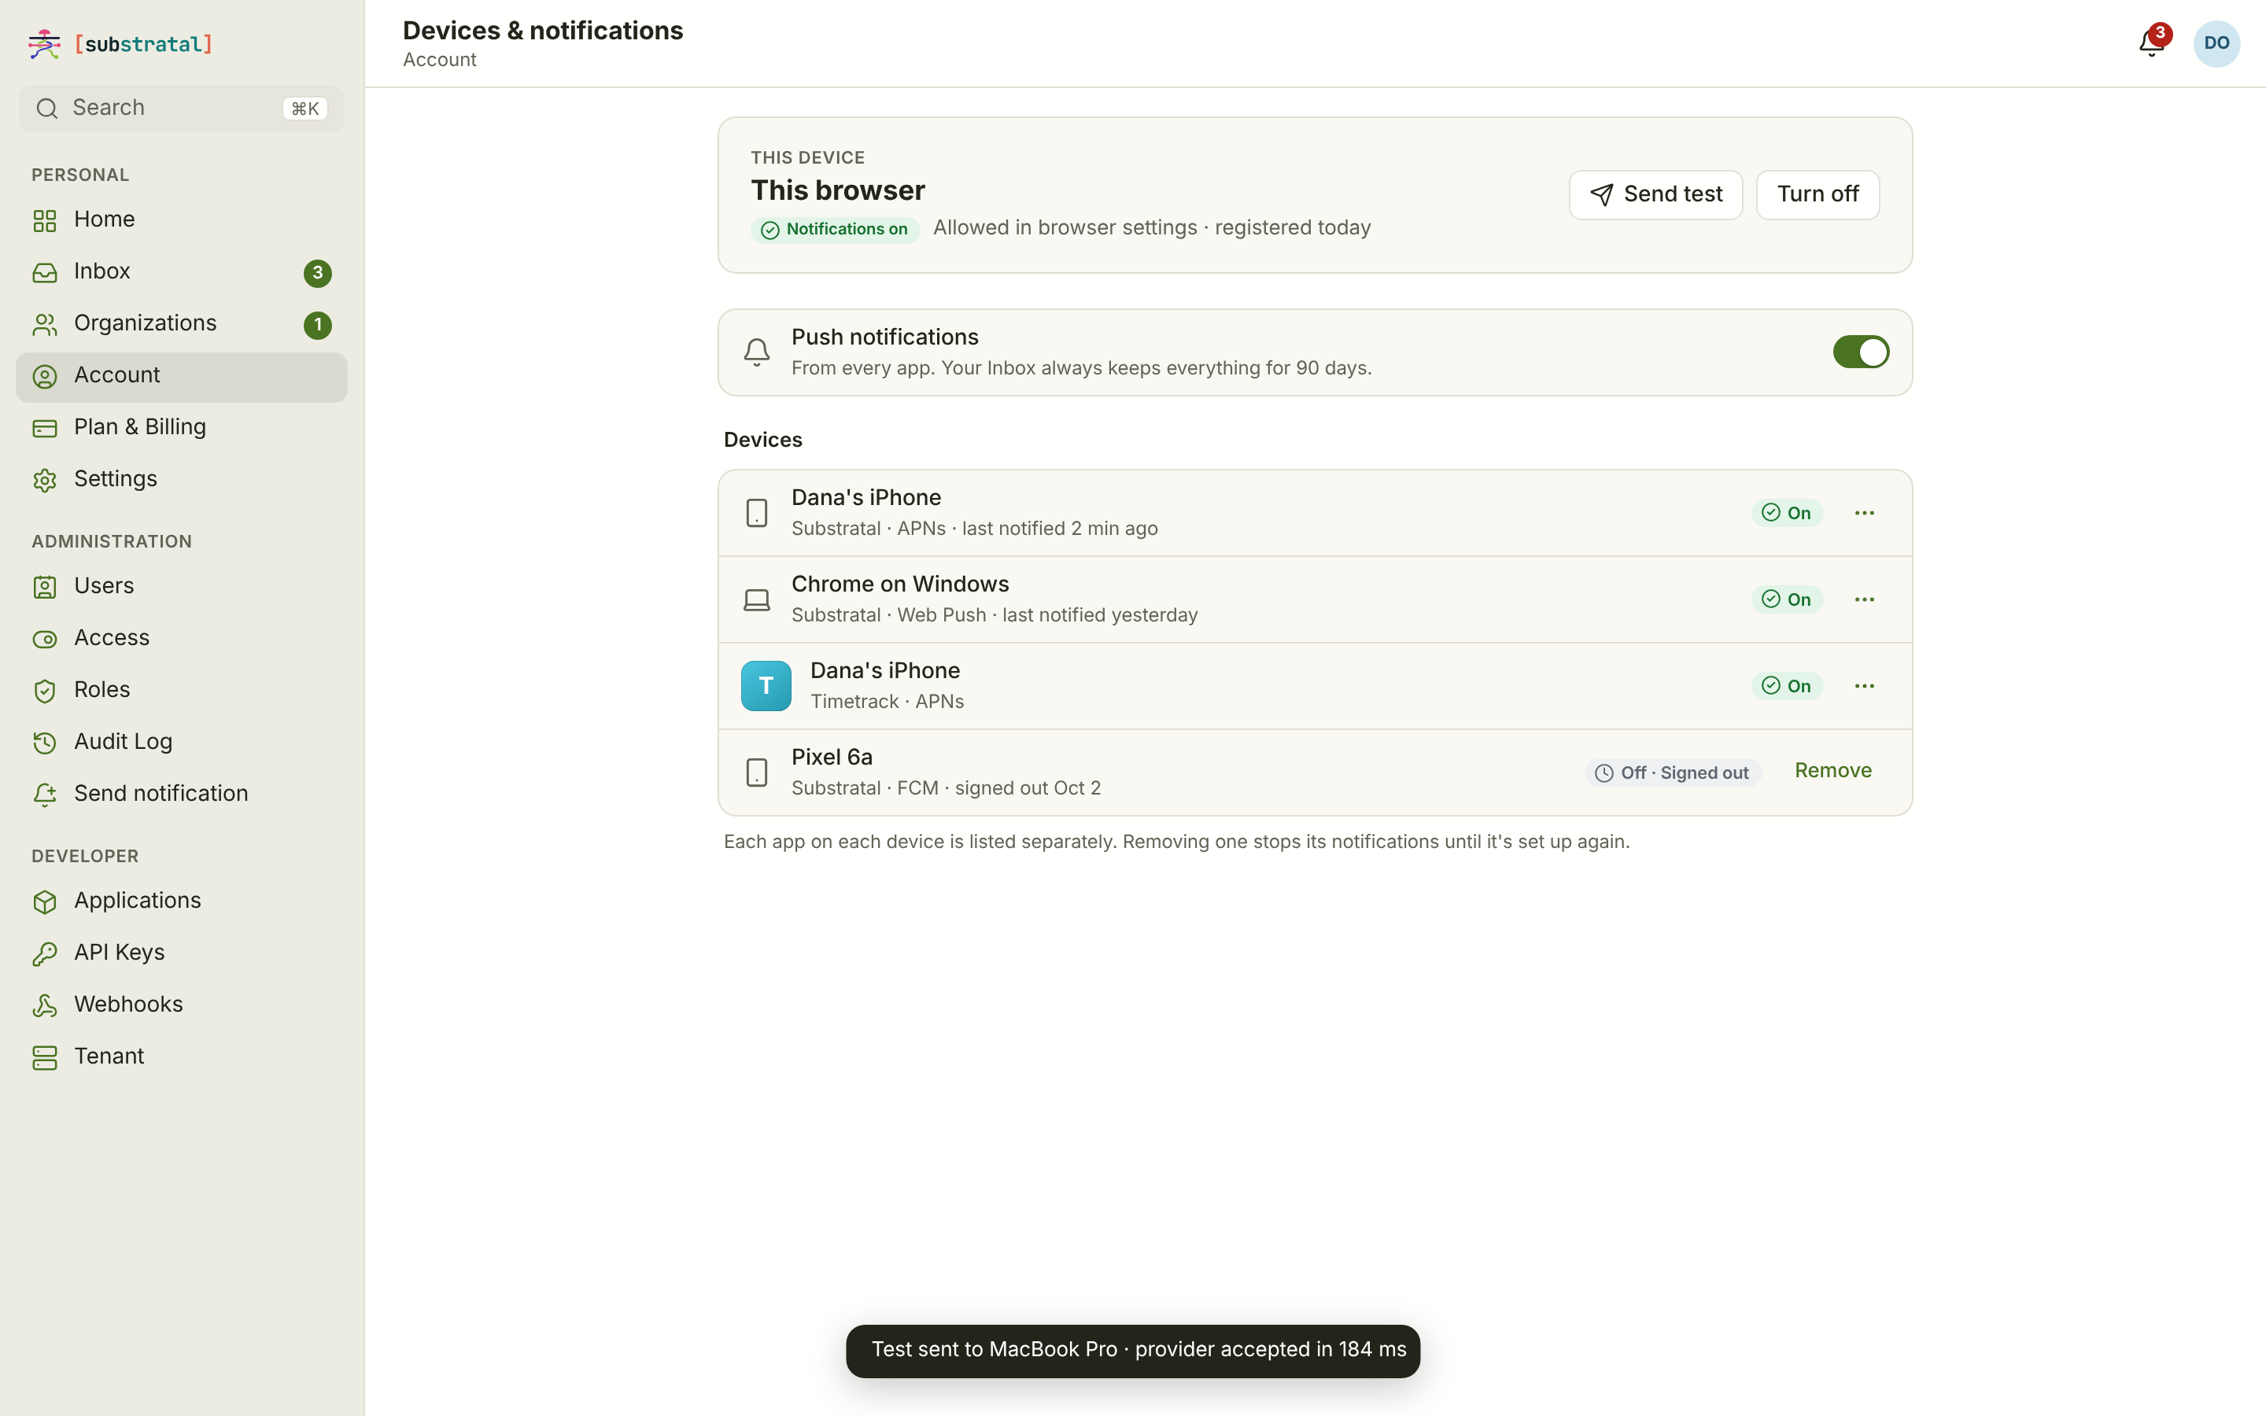
Task: Click the Timetrack app icon
Action: [x=766, y=685]
